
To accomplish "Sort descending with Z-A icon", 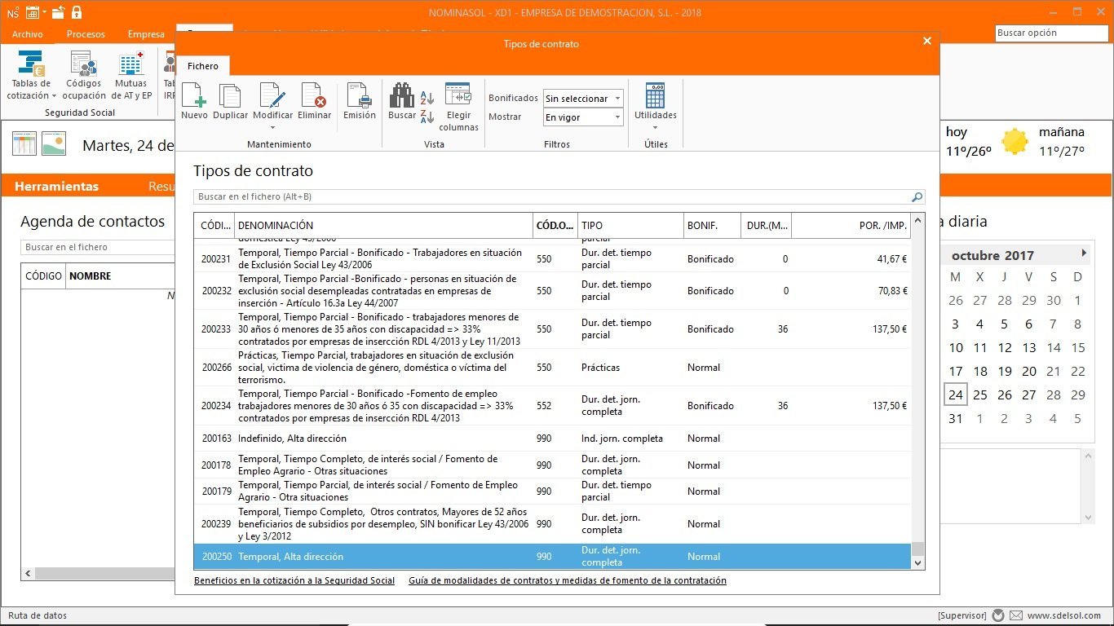I will 427,117.
